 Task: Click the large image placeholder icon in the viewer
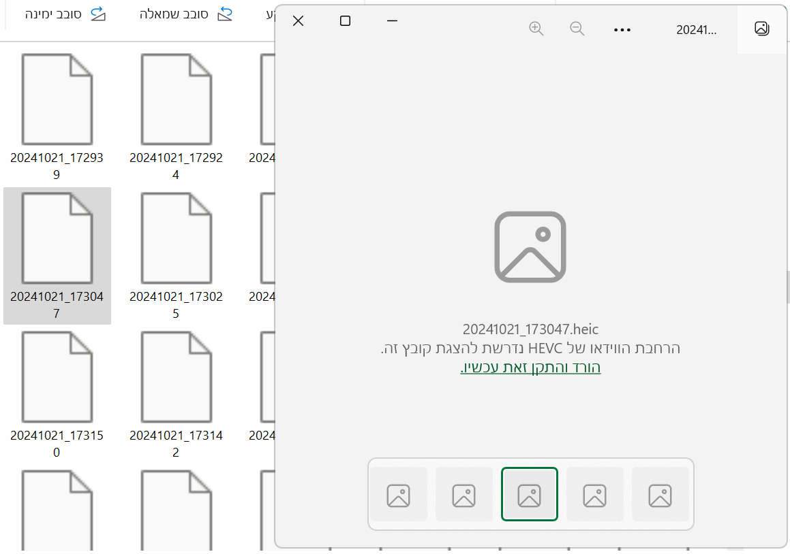(x=530, y=246)
